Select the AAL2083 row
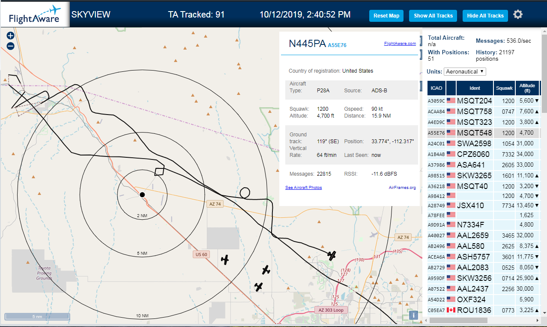The height and width of the screenshot is (327, 547). [x=484, y=268]
